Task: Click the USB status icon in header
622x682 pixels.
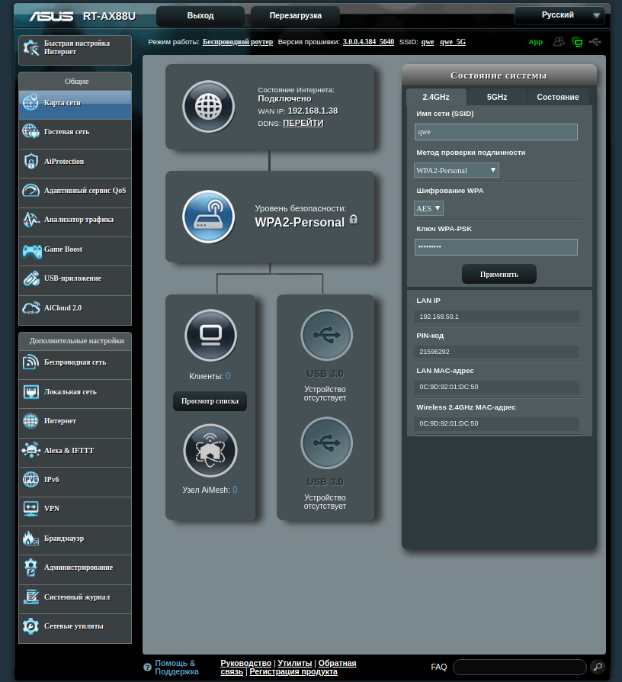Action: coord(595,42)
